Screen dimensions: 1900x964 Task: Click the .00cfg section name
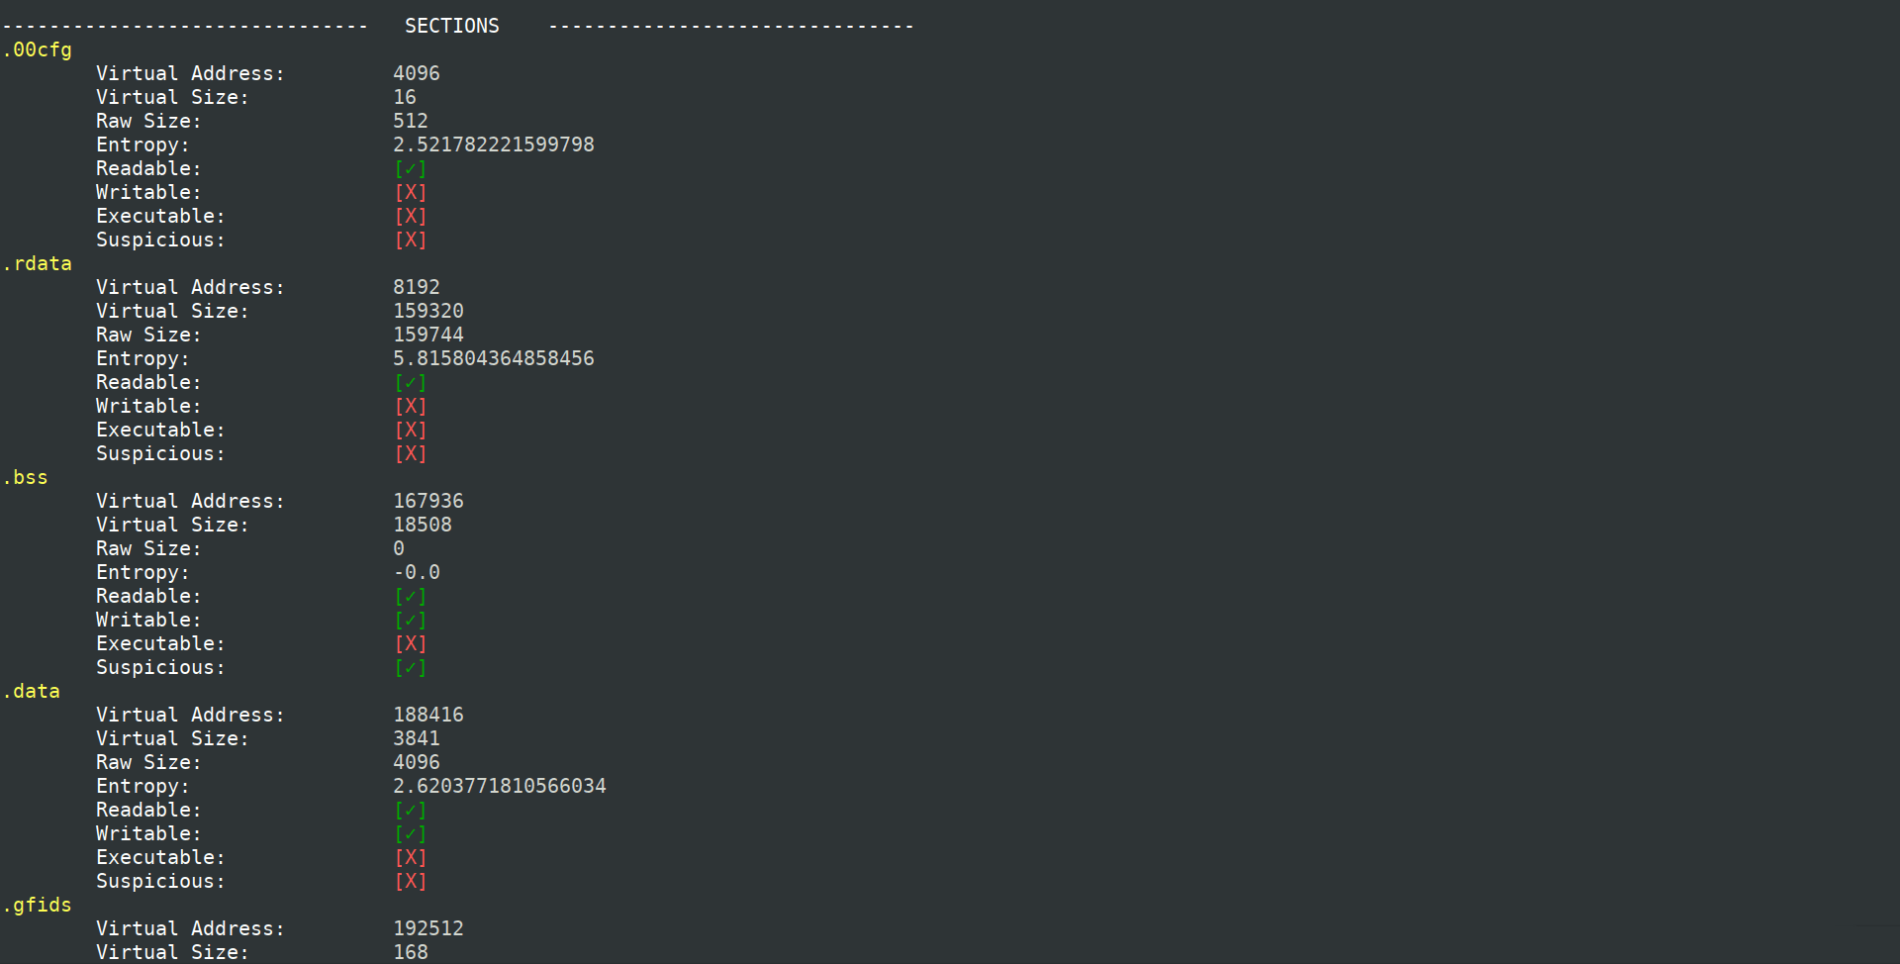coord(38,49)
